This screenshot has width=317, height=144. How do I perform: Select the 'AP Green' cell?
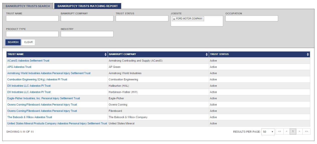(158, 67)
